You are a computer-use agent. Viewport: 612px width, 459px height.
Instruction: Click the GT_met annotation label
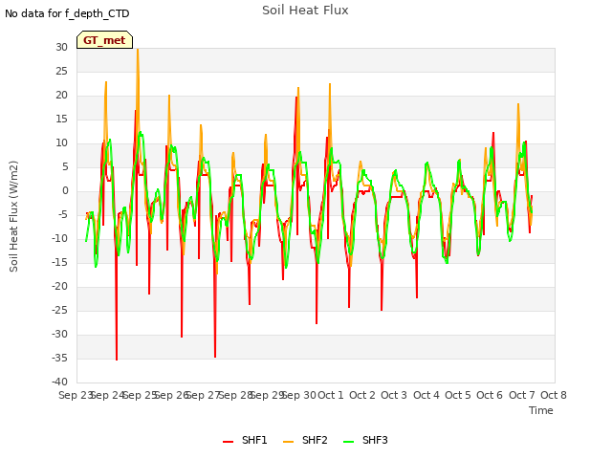coord(104,40)
